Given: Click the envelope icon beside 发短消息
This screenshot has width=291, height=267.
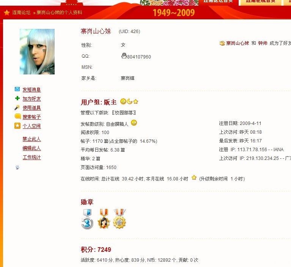Looking at the screenshot, I should coord(17,89).
